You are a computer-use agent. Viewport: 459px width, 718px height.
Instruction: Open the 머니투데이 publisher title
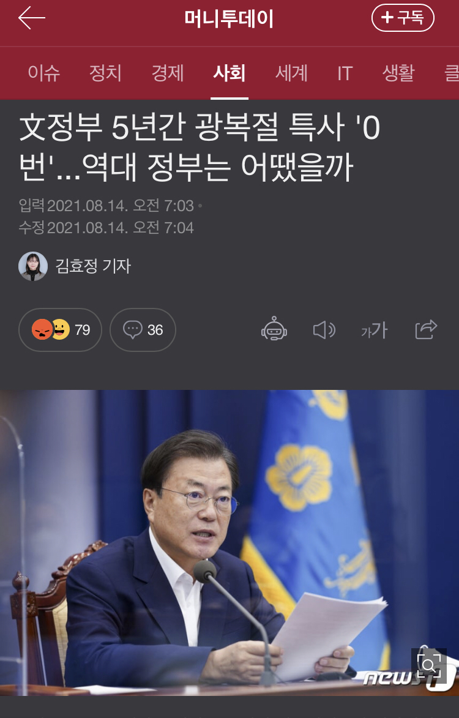click(229, 19)
